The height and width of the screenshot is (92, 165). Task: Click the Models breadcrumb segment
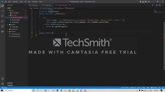click(x=36, y=8)
